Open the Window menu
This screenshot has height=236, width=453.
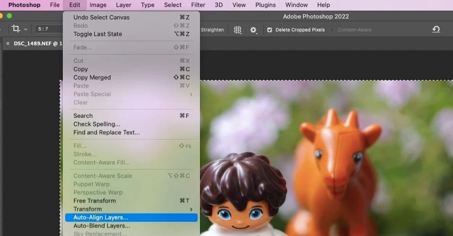[296, 5]
